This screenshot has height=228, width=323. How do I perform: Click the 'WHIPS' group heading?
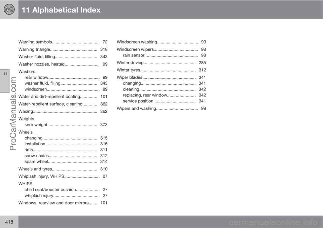pyautogui.click(x=25, y=184)
